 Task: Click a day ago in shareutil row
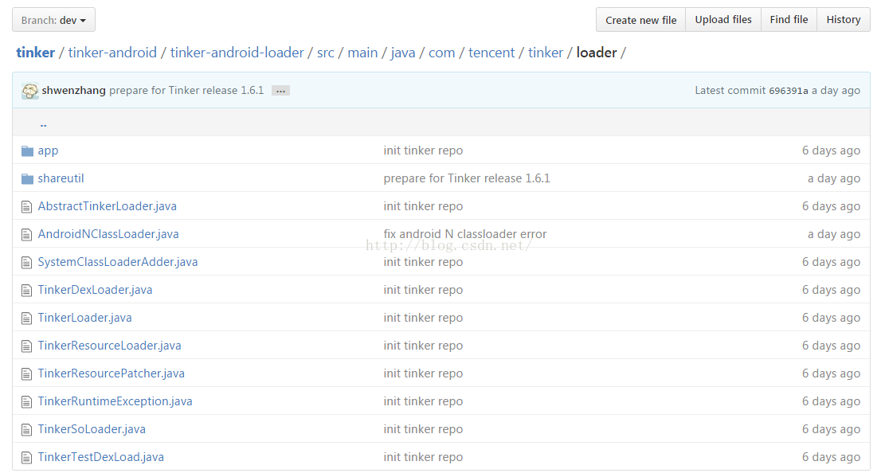pos(834,178)
